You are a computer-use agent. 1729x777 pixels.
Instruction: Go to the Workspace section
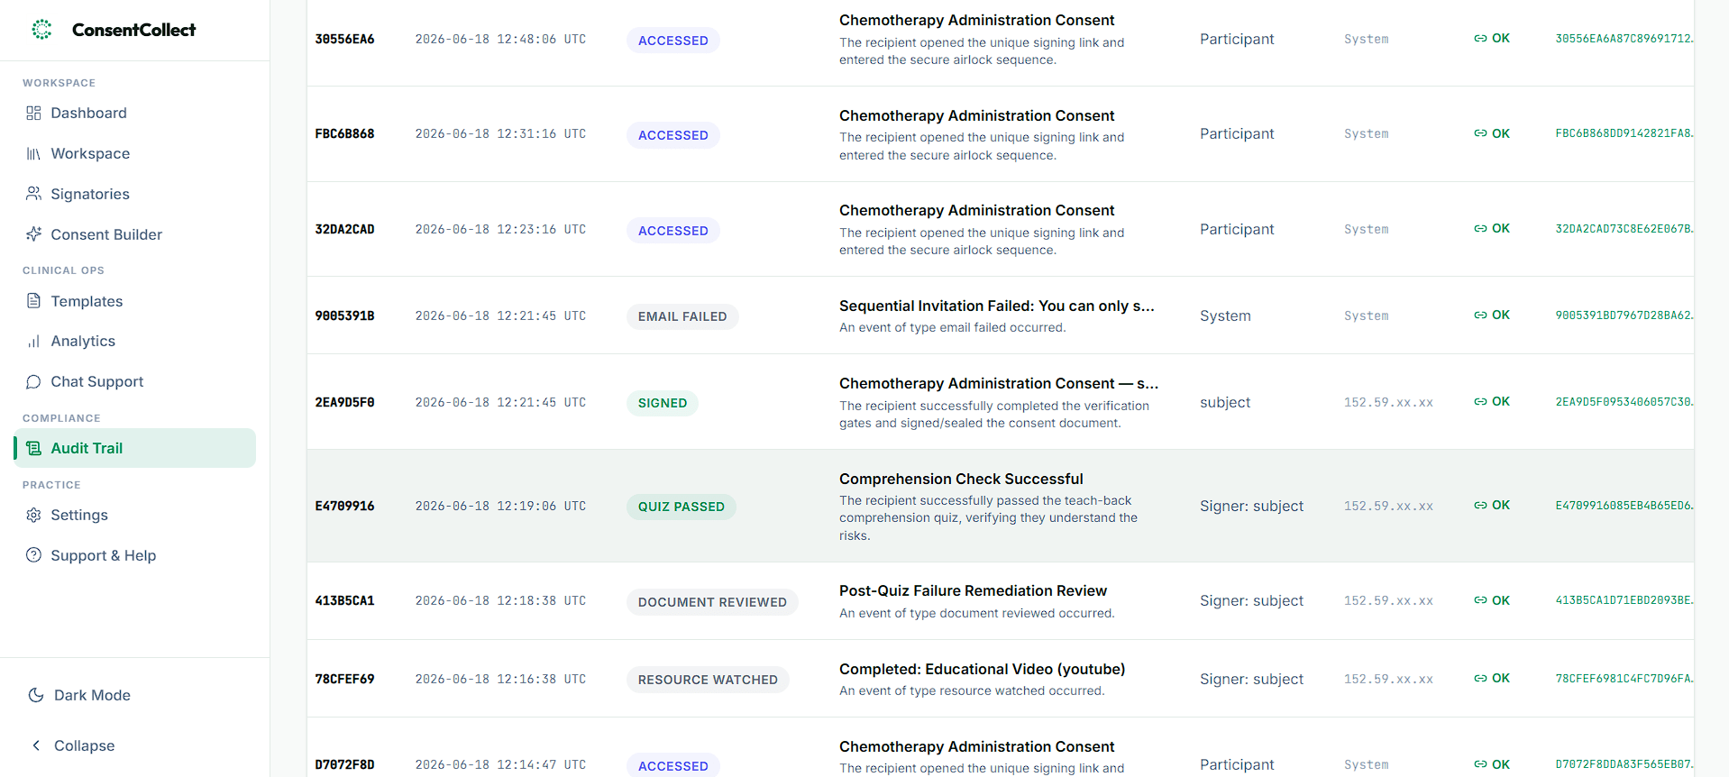click(135, 153)
